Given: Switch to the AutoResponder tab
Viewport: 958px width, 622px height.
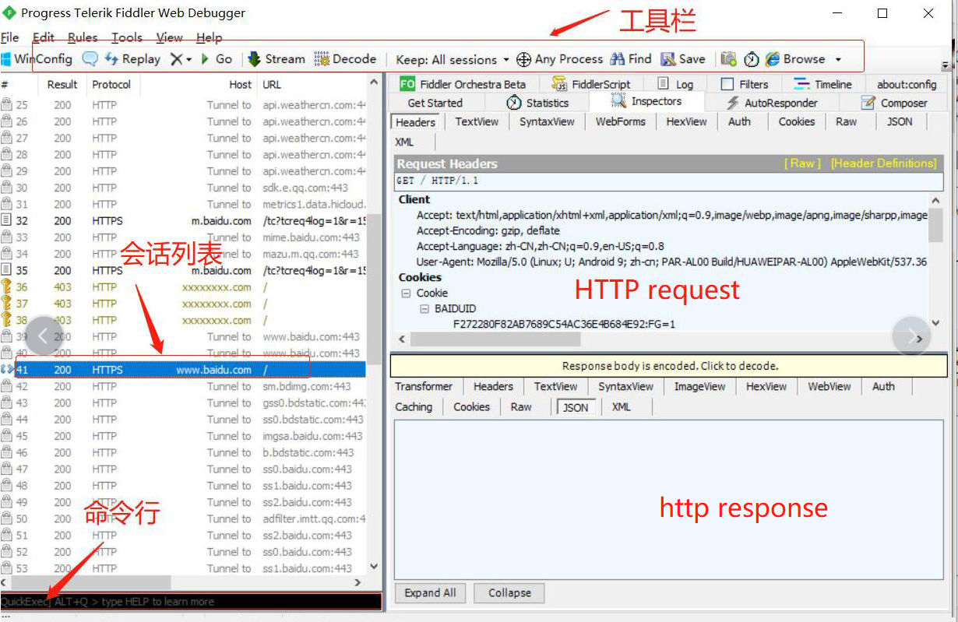Looking at the screenshot, I should click(771, 103).
